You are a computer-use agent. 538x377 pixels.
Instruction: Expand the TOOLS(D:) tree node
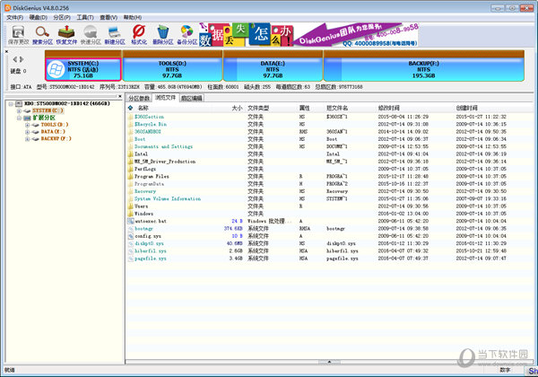coord(27,125)
